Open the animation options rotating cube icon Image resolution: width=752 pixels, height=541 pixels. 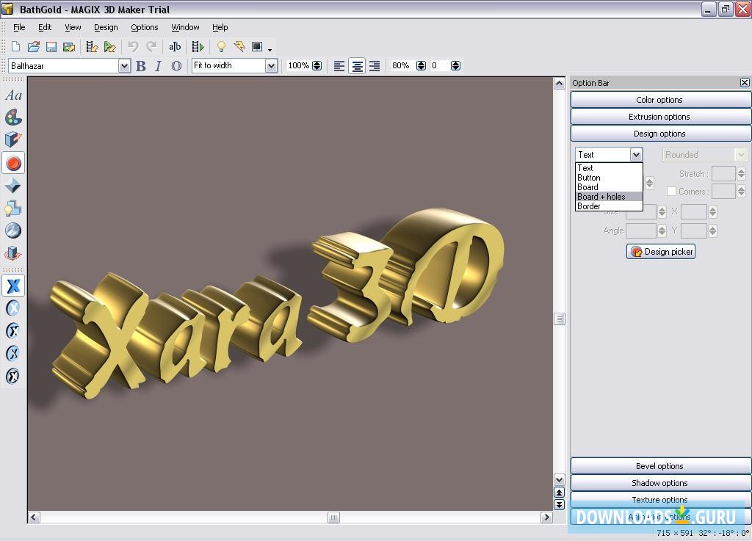click(13, 254)
